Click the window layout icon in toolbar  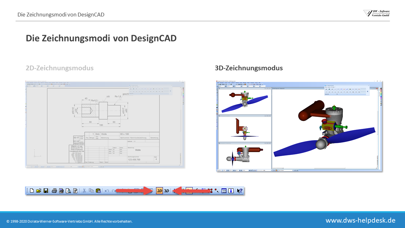(x=224, y=191)
